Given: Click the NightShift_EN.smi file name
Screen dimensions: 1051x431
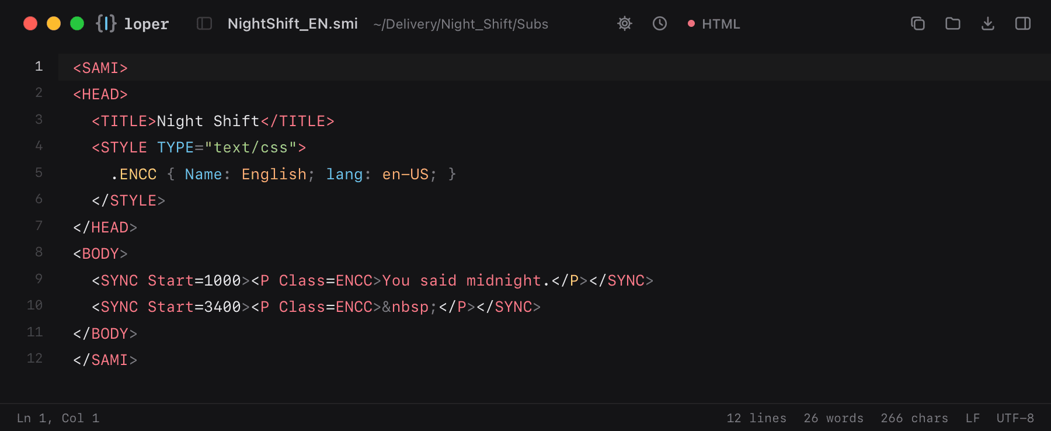Looking at the screenshot, I should [x=293, y=24].
